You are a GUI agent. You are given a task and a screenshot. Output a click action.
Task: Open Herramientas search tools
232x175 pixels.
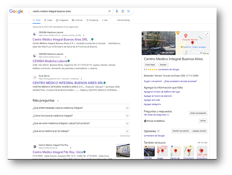tap(123, 20)
